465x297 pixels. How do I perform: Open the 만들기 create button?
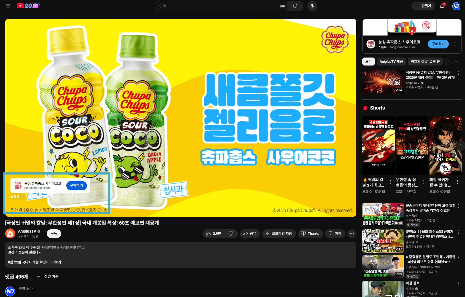(423, 6)
